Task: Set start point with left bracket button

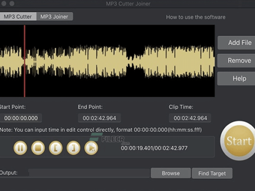Action: click(x=56, y=148)
